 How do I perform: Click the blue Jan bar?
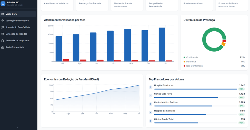162,44
